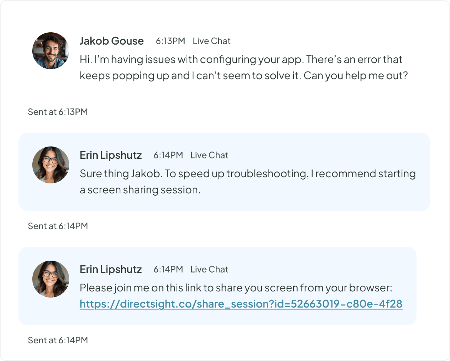Click Erin Lipshutz's avatar in the first reply
450x361 pixels.
(50, 165)
